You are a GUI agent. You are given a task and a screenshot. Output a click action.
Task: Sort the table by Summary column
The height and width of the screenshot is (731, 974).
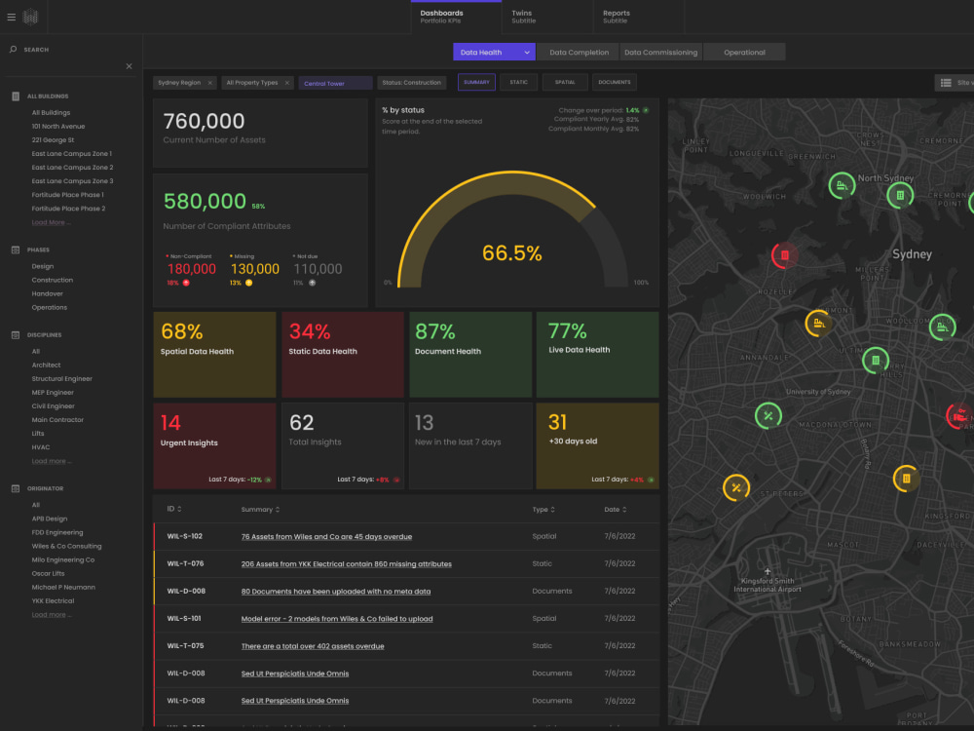pyautogui.click(x=260, y=510)
